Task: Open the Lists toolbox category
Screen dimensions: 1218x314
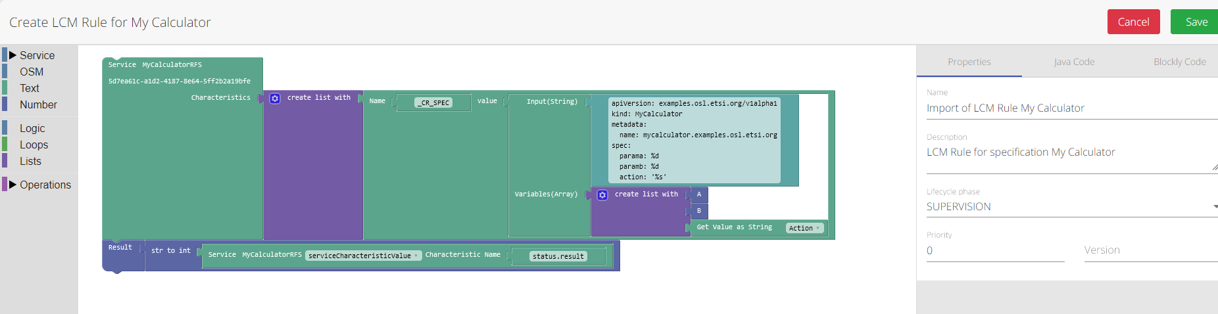Action: coord(30,161)
